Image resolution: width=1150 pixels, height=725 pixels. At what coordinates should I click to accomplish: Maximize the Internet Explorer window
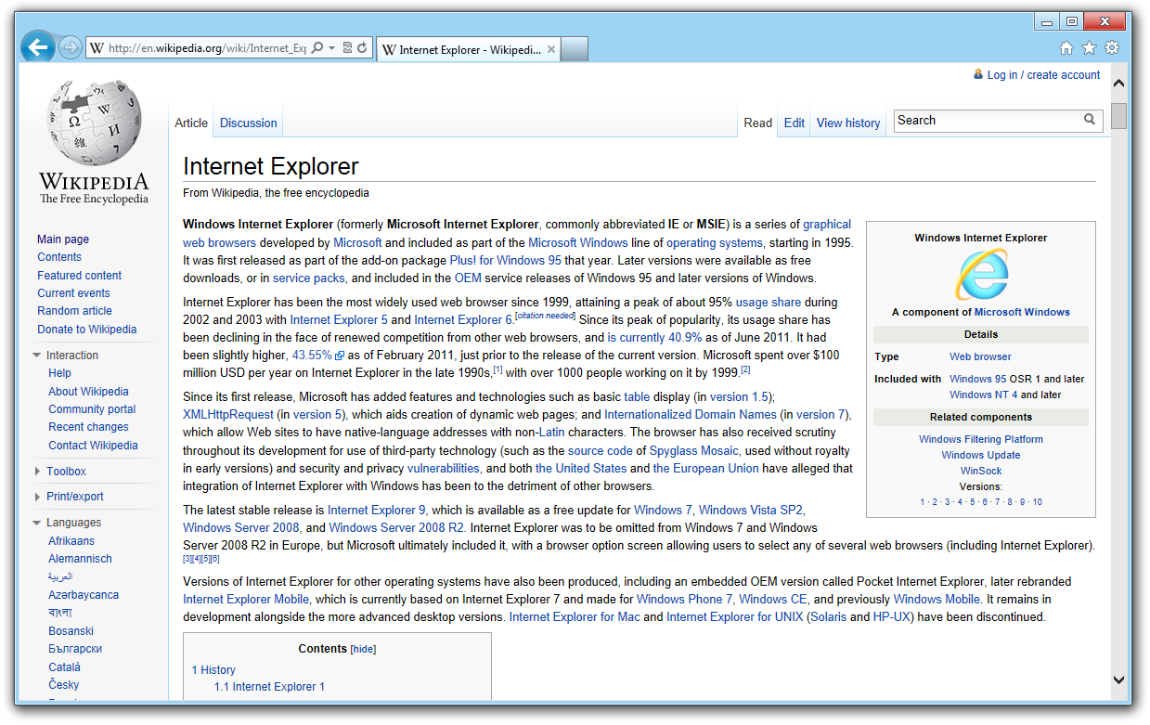[x=1072, y=21]
